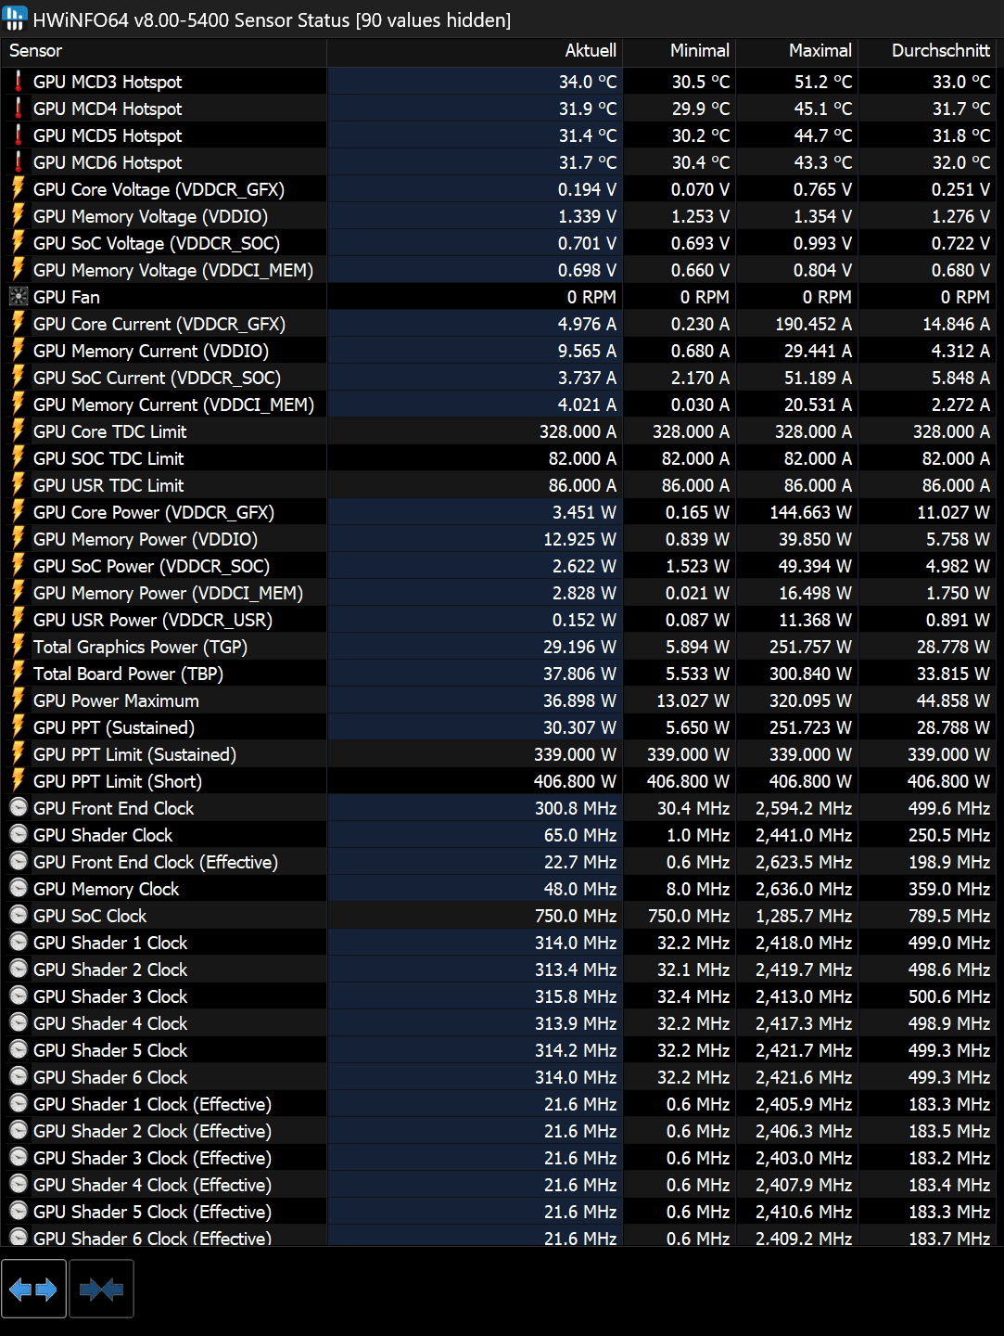Select the GPU PPT Limit (Sustained) row
Screen dimensions: 1004x1336
[499, 754]
